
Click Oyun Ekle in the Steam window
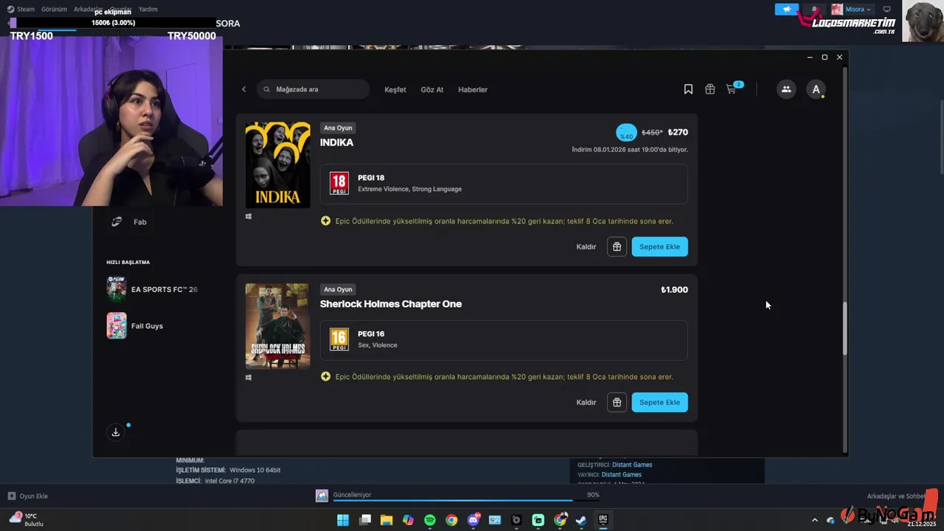pos(28,496)
